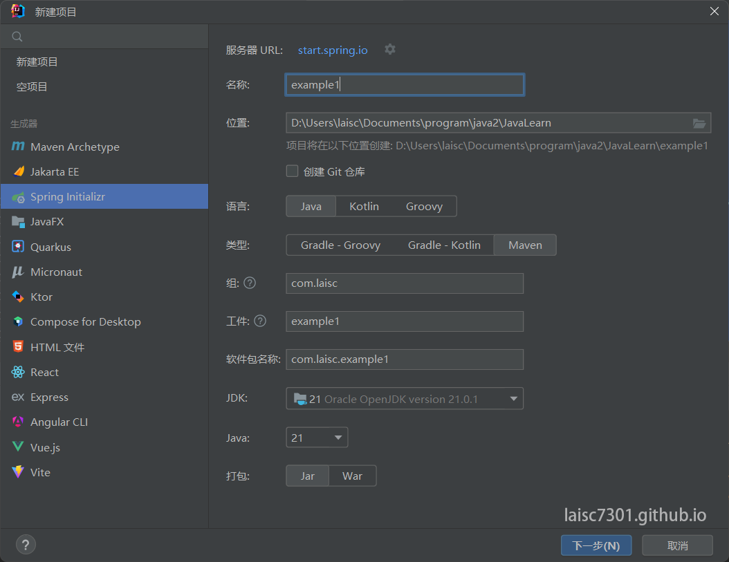Screen dimensions: 729x562
Task: Choose the JavaFX generator icon
Action: click(18, 222)
